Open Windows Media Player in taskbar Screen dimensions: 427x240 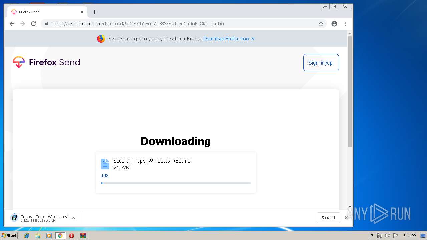[49, 236]
